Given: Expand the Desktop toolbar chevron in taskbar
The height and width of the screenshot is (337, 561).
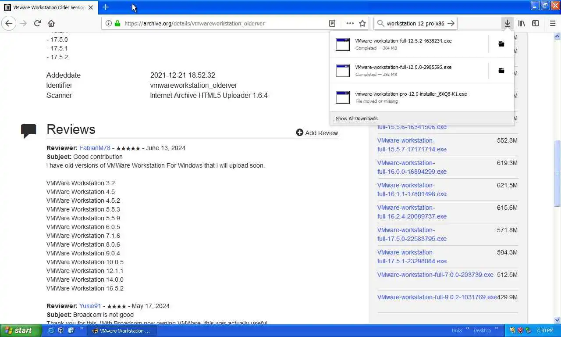Looking at the screenshot, I should click(x=497, y=328).
